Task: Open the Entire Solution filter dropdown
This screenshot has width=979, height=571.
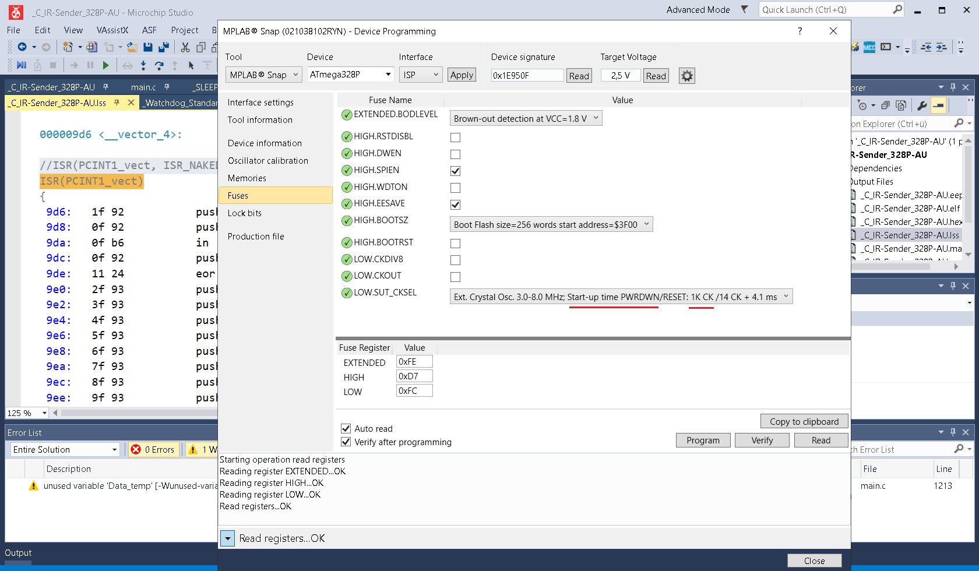Action: point(65,449)
